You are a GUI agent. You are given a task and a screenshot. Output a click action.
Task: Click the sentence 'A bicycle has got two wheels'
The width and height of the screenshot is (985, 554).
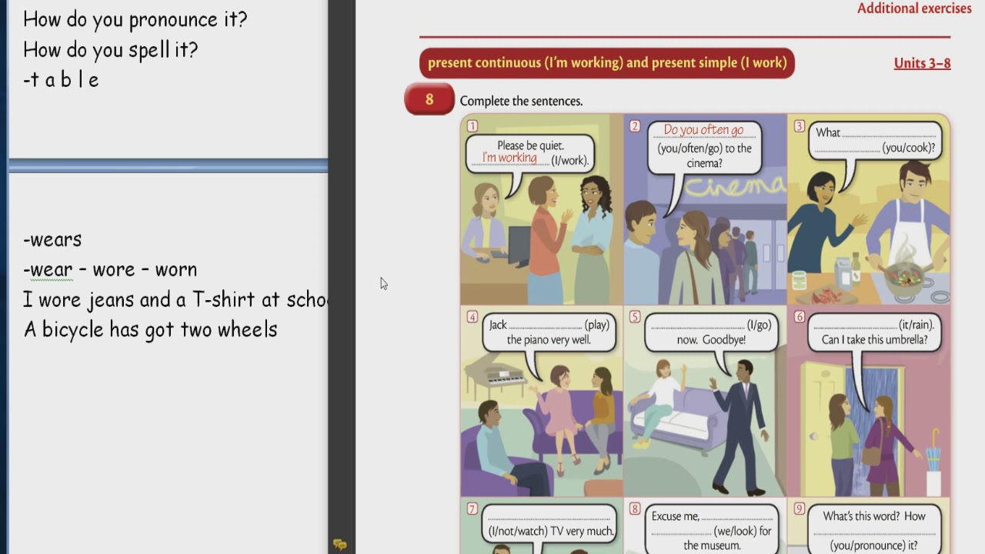pos(150,329)
